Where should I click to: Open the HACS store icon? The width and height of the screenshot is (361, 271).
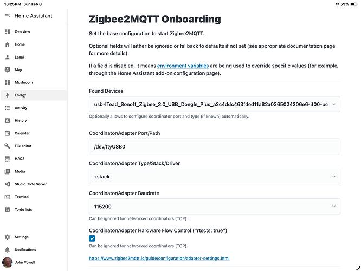point(7,158)
